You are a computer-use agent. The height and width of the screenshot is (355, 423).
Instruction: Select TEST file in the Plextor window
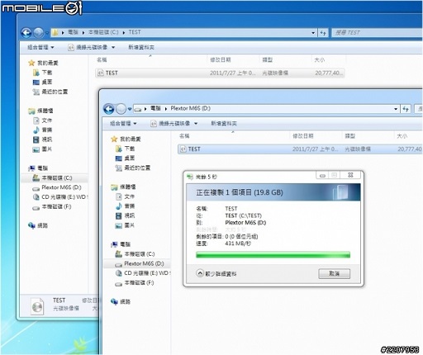tap(300, 149)
